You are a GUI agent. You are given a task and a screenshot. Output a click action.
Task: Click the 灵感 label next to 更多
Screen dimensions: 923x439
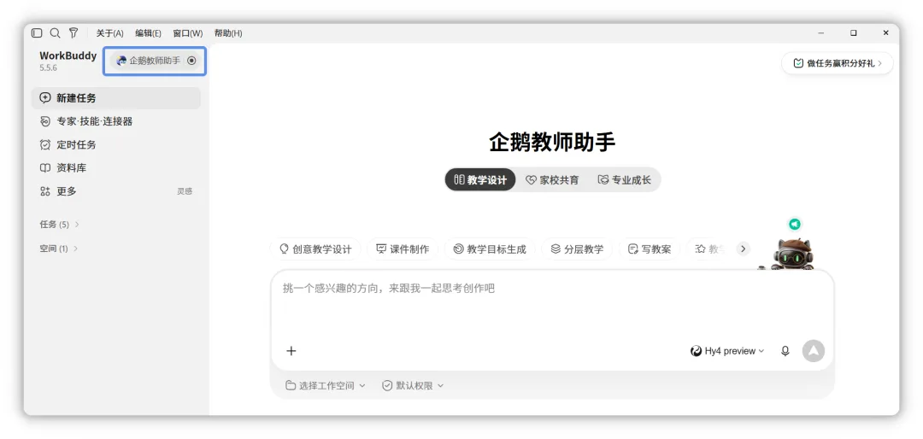click(185, 191)
